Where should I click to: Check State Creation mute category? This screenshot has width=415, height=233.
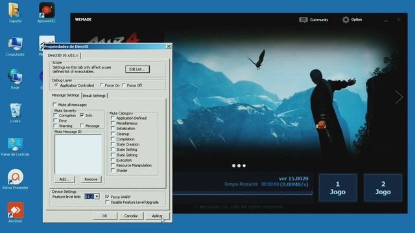click(113, 144)
